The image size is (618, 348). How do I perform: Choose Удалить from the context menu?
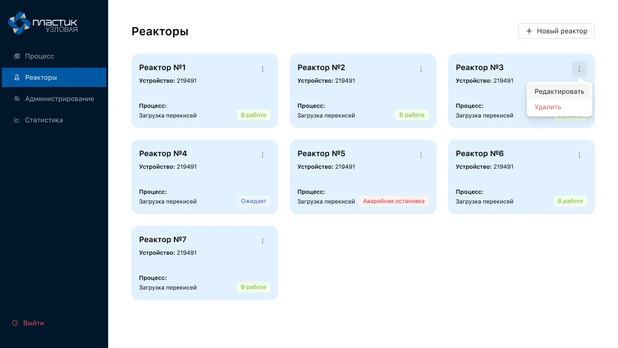[x=548, y=107]
